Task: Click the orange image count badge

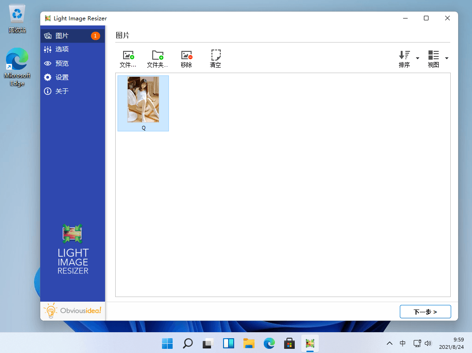Action: click(x=95, y=36)
